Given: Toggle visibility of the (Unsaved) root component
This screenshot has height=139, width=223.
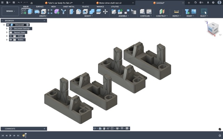Looking at the screenshot, I should click(8, 25).
